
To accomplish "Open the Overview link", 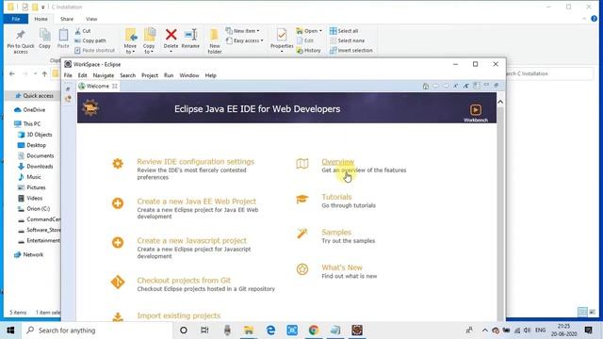I will tap(338, 162).
